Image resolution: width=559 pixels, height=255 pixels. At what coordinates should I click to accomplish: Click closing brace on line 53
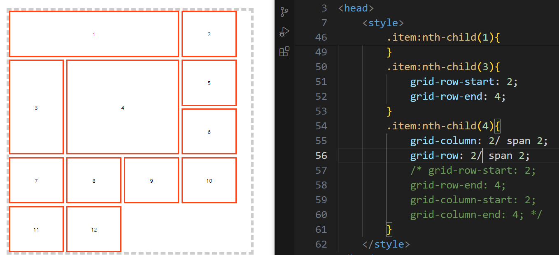389,111
